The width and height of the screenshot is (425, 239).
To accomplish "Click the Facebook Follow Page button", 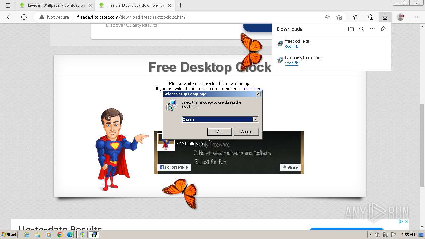I will coord(174,167).
